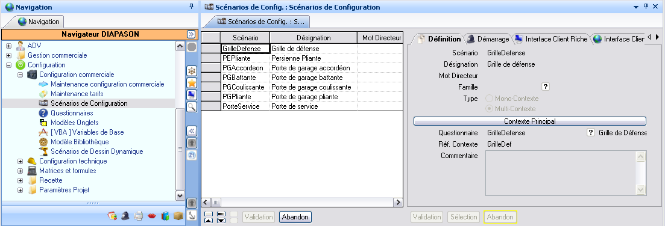Viewport: 665px width, 226px height.
Task: Click the printer icon in bottom toolbar
Action: [138, 216]
